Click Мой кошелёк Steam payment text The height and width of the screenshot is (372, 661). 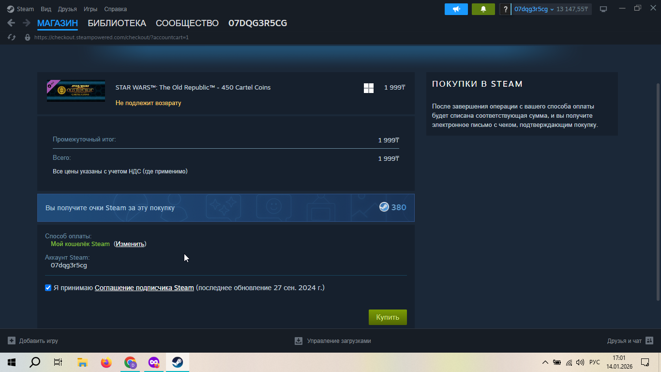[80, 244]
